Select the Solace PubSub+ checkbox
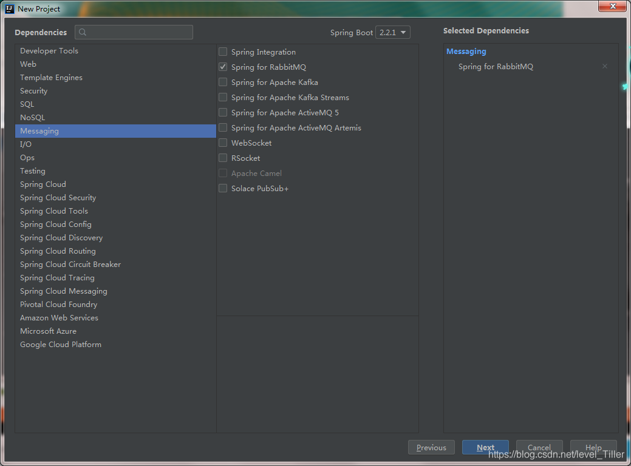Viewport: 631px width, 466px height. point(223,188)
